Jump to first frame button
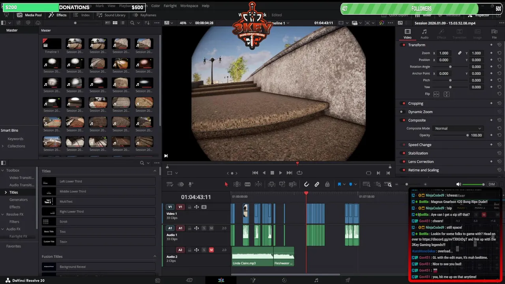 pyautogui.click(x=255, y=173)
